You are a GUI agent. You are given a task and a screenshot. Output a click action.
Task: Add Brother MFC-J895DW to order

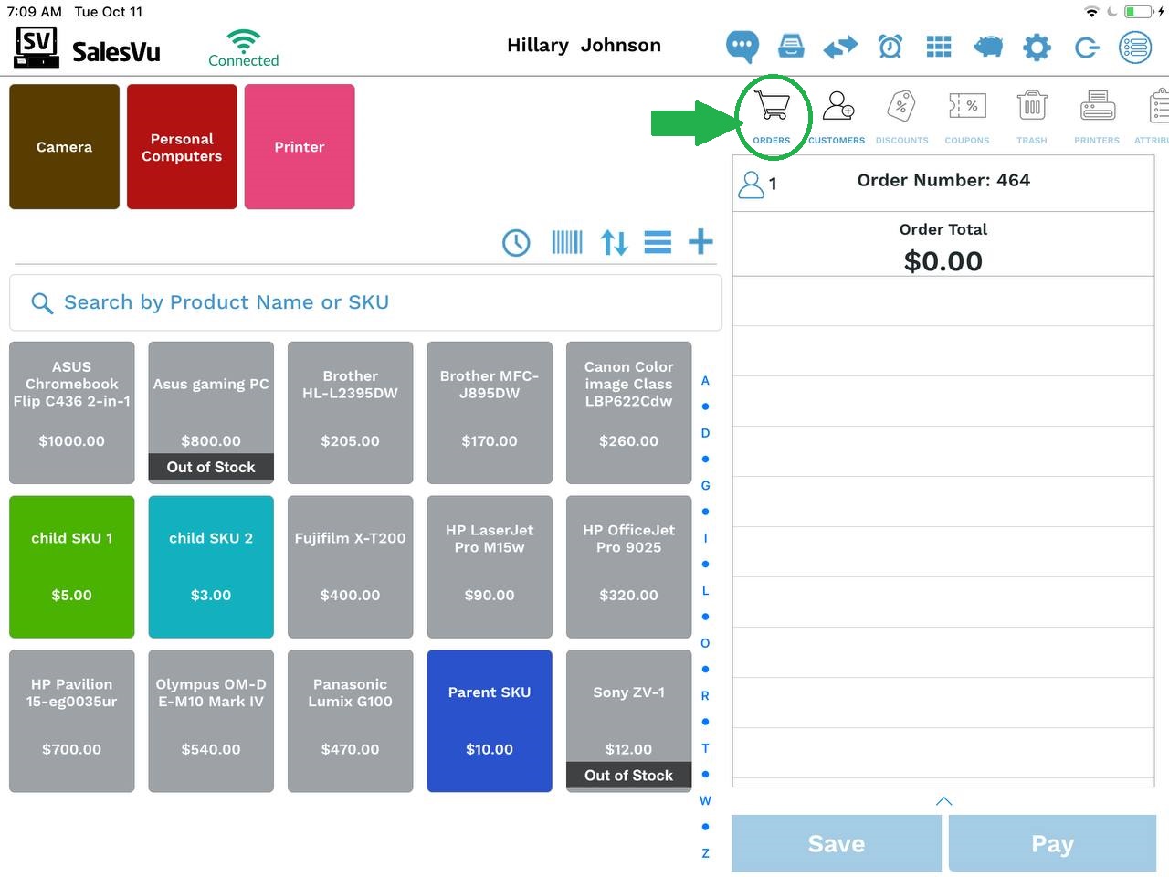(x=490, y=413)
